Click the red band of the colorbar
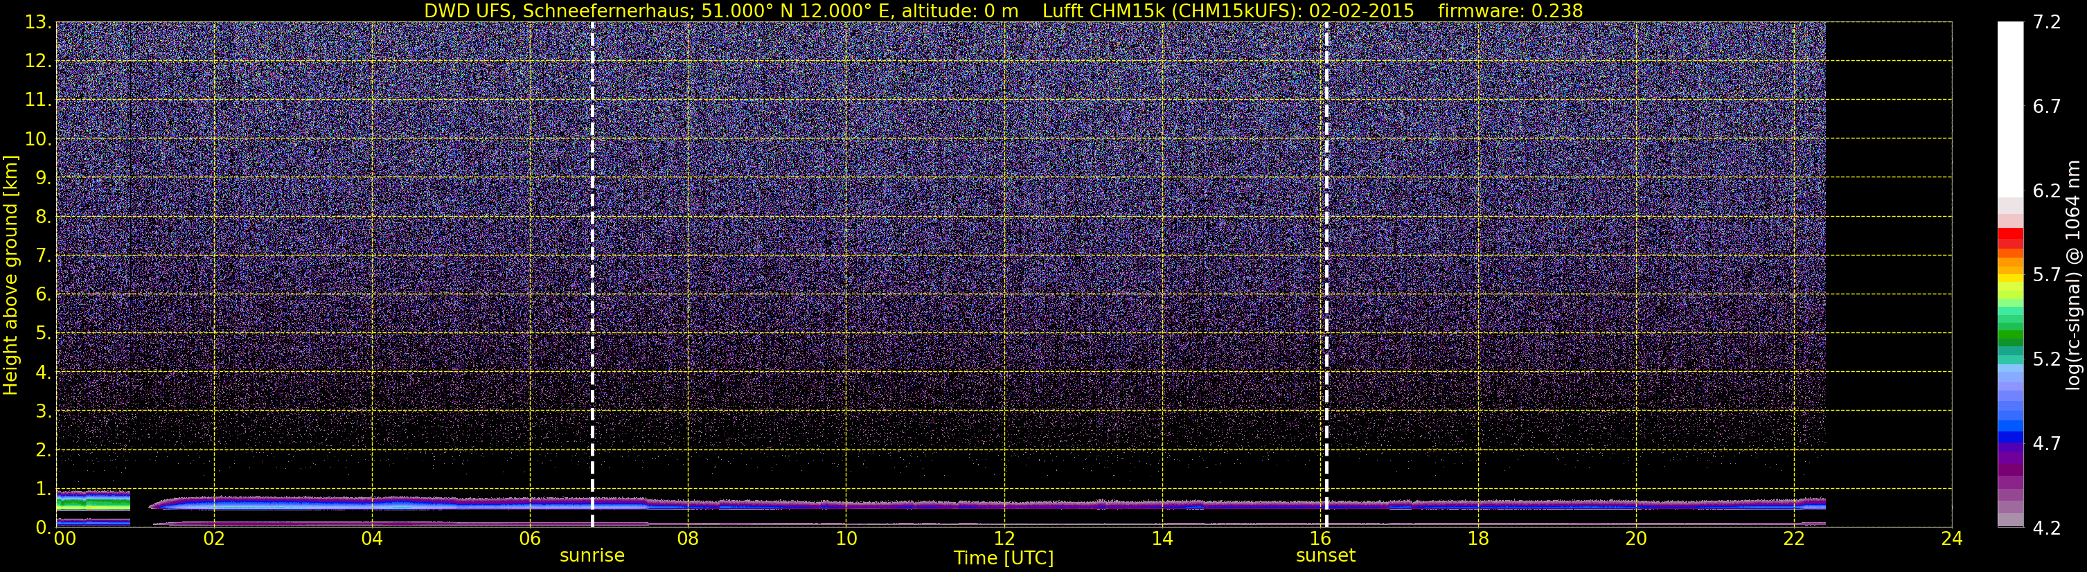The width and height of the screenshot is (2087, 572). click(x=2010, y=238)
